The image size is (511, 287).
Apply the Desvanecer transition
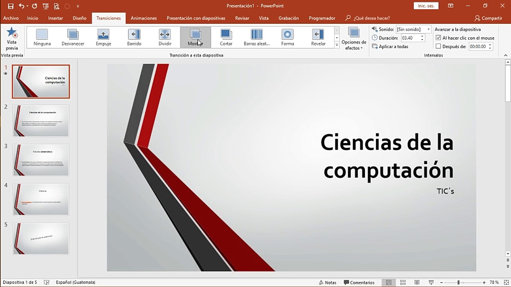click(73, 37)
